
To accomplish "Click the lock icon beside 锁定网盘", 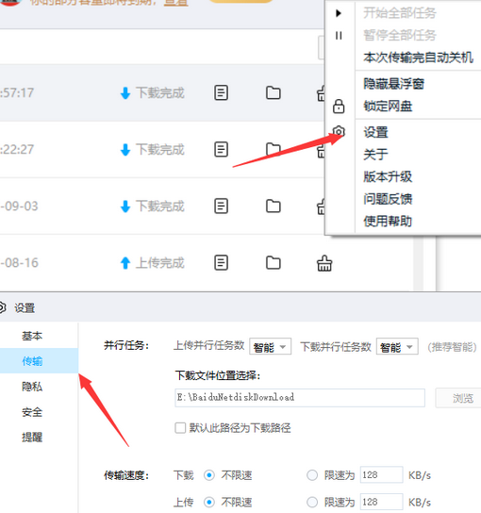I will pos(339,107).
